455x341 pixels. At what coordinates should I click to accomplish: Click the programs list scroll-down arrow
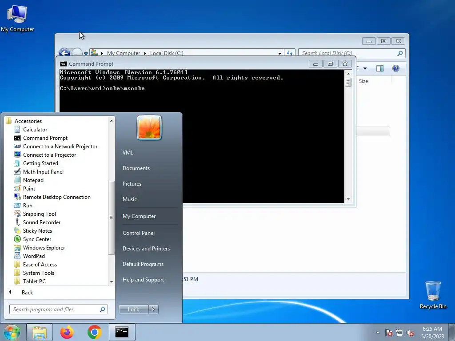112,282
